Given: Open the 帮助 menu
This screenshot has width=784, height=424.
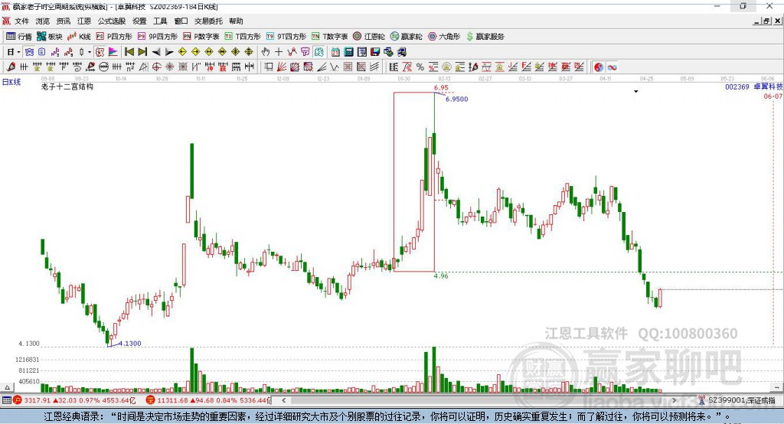Looking at the screenshot, I should coord(236,21).
